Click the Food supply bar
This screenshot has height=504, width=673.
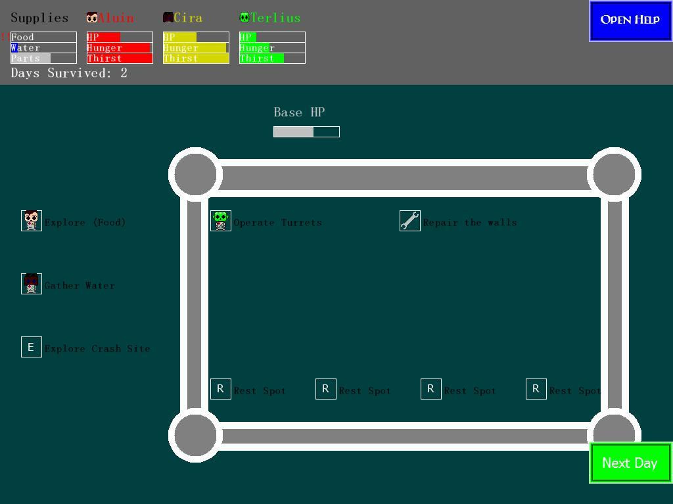44,37
